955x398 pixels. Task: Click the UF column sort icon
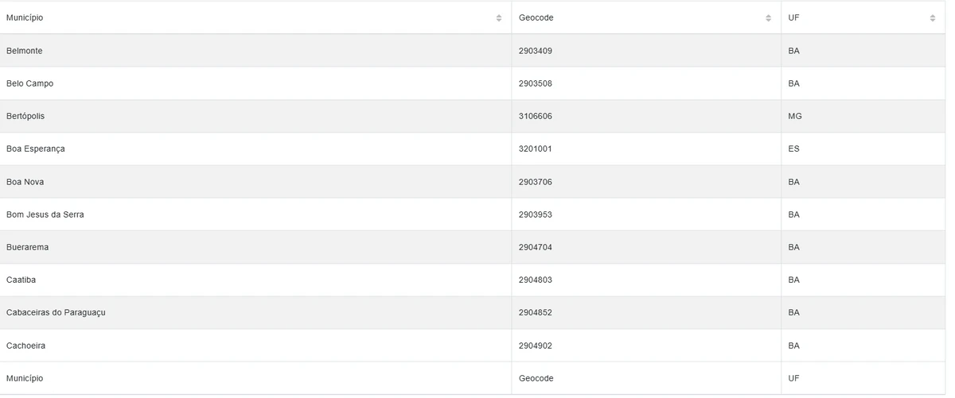point(933,18)
